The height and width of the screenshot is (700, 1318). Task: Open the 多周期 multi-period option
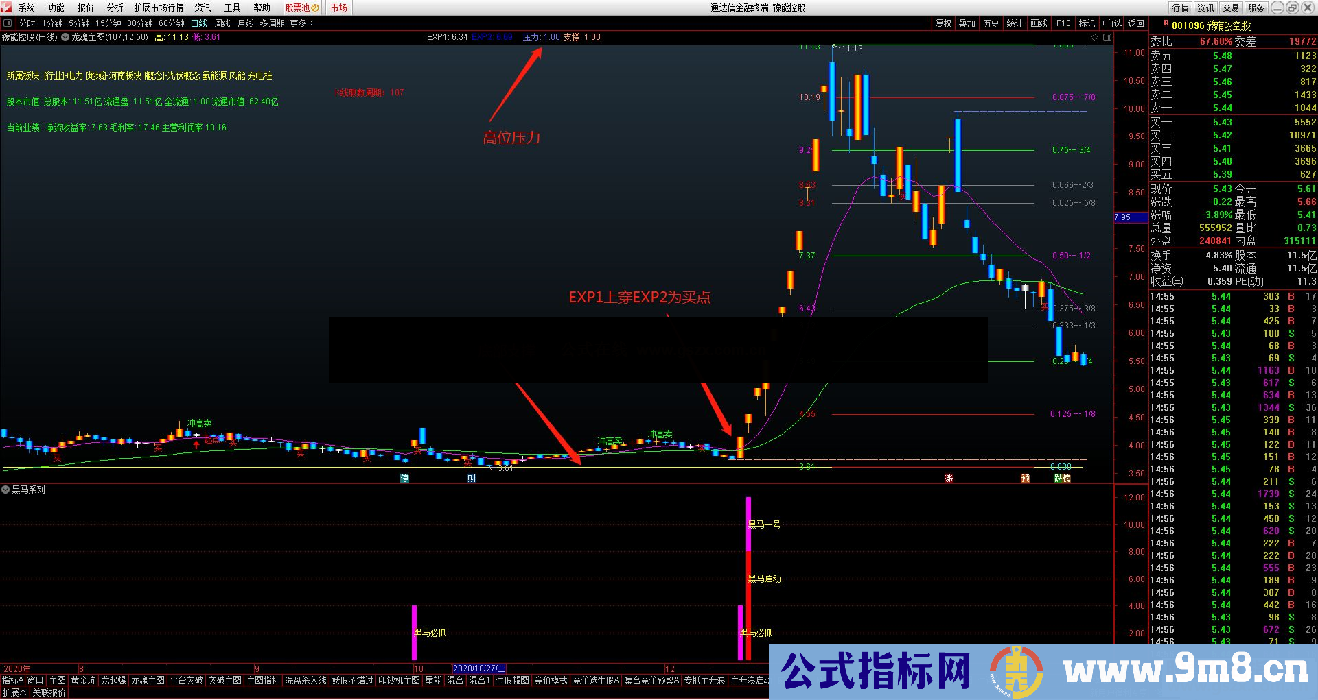270,23
